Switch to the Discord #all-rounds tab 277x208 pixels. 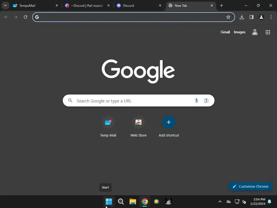click(x=87, y=5)
